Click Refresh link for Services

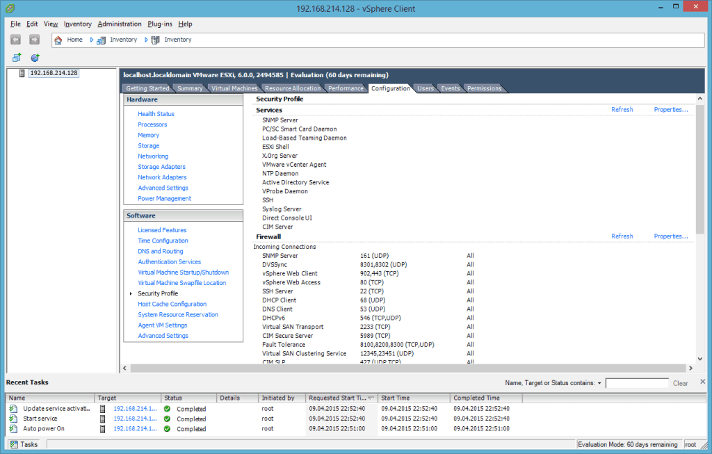(622, 109)
